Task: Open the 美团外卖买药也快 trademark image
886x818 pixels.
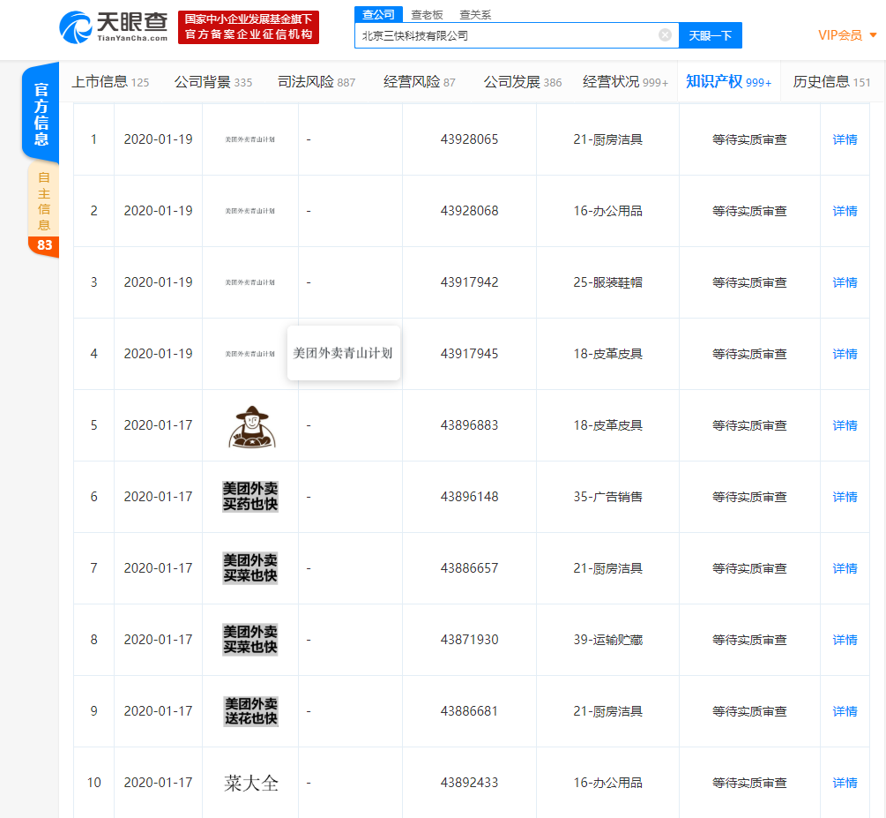Action: (x=249, y=497)
